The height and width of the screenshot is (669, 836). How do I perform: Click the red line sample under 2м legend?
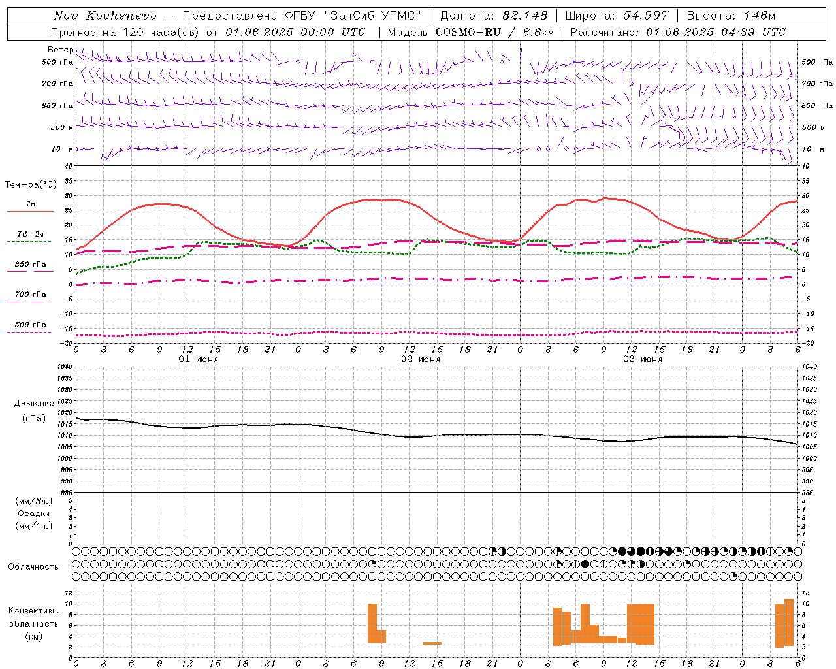[30, 211]
